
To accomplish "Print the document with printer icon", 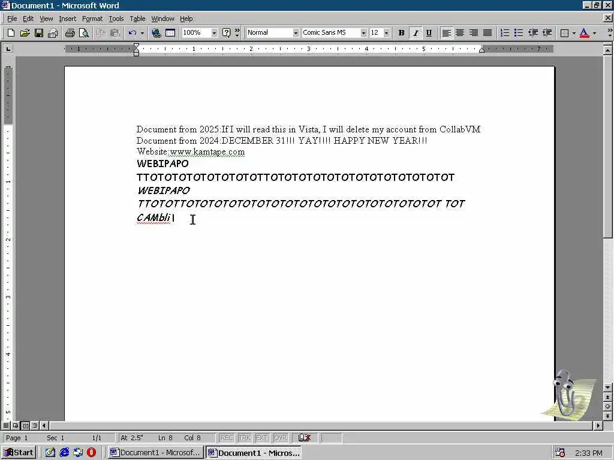I will [70, 33].
